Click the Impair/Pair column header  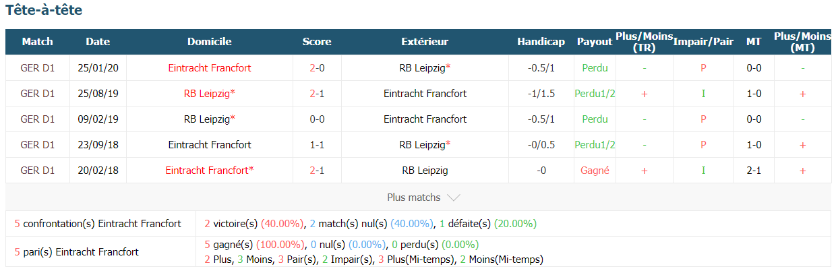pyautogui.click(x=703, y=42)
